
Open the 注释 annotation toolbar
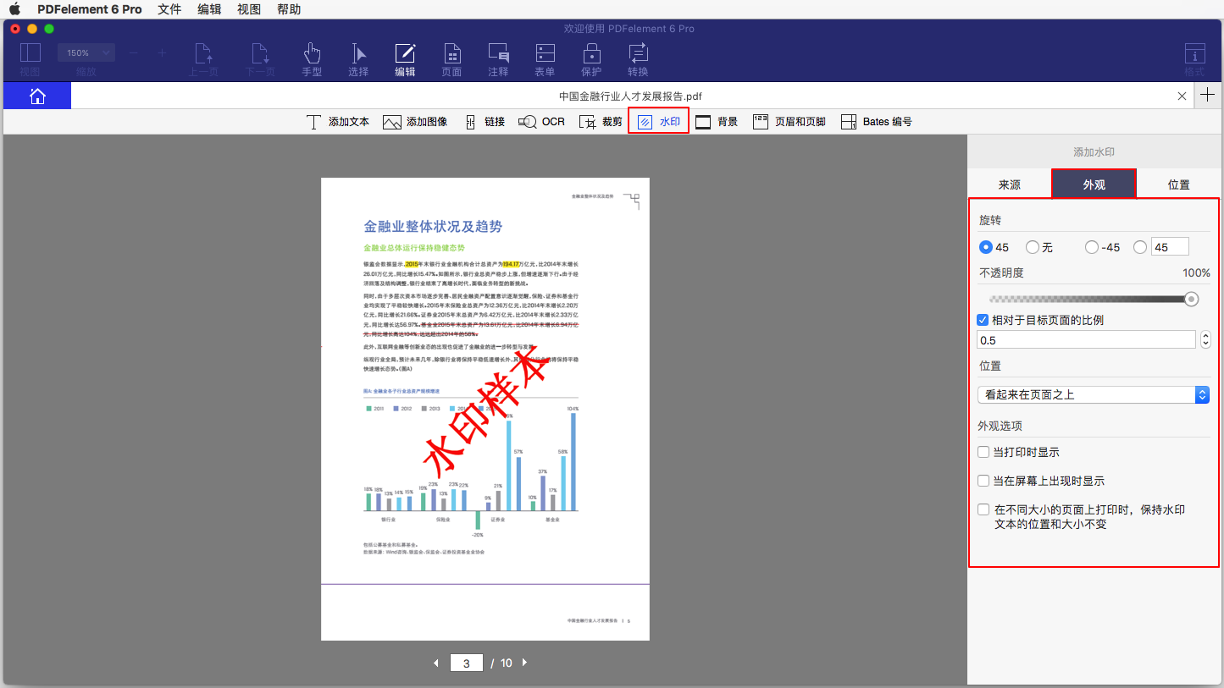coord(498,59)
